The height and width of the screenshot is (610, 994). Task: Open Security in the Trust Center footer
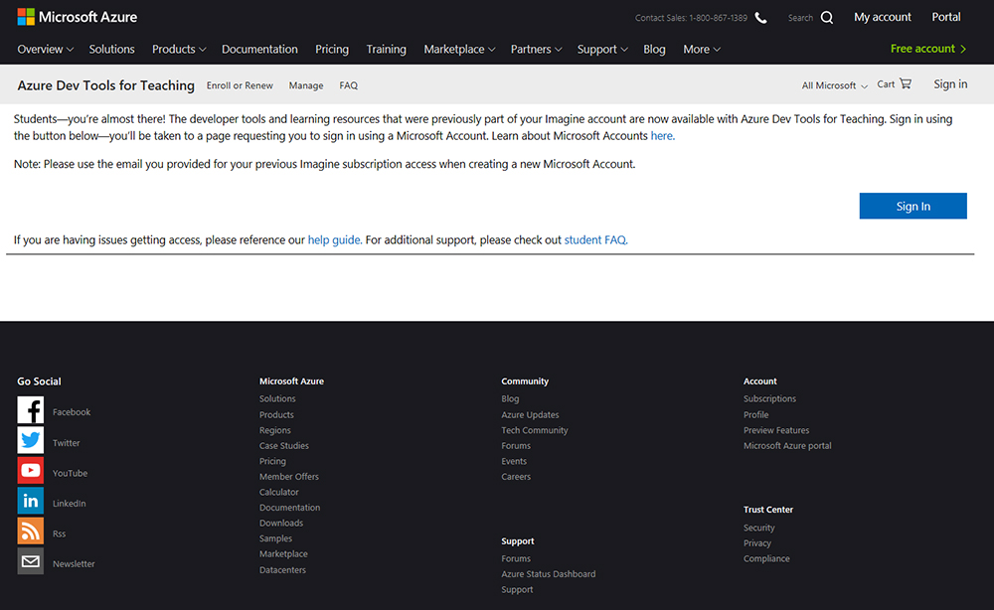[758, 528]
